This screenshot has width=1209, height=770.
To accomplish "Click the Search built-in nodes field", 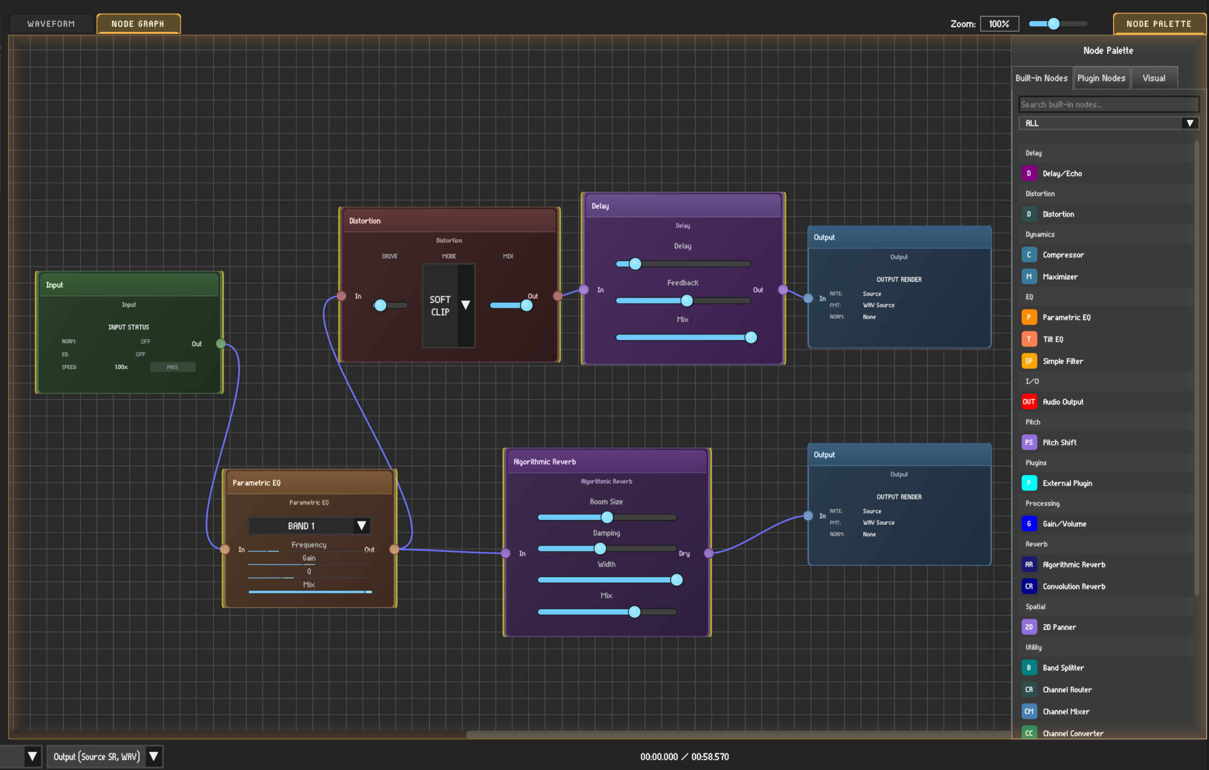I will pyautogui.click(x=1108, y=104).
